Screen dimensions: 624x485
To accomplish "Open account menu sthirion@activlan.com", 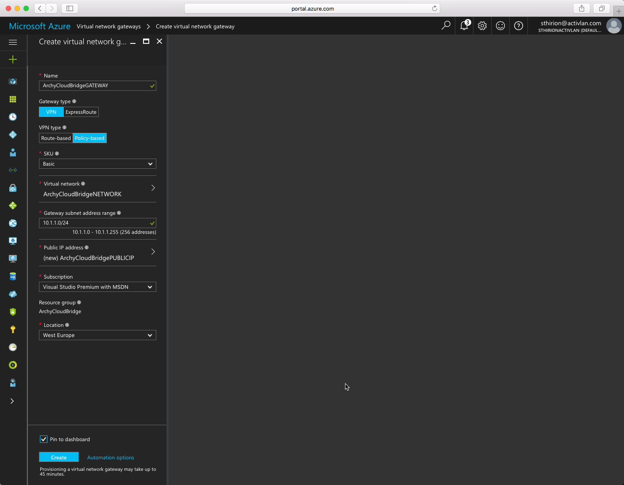I will pos(570,26).
